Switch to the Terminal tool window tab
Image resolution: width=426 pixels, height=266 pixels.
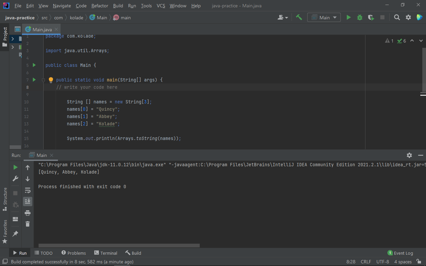[x=106, y=253]
